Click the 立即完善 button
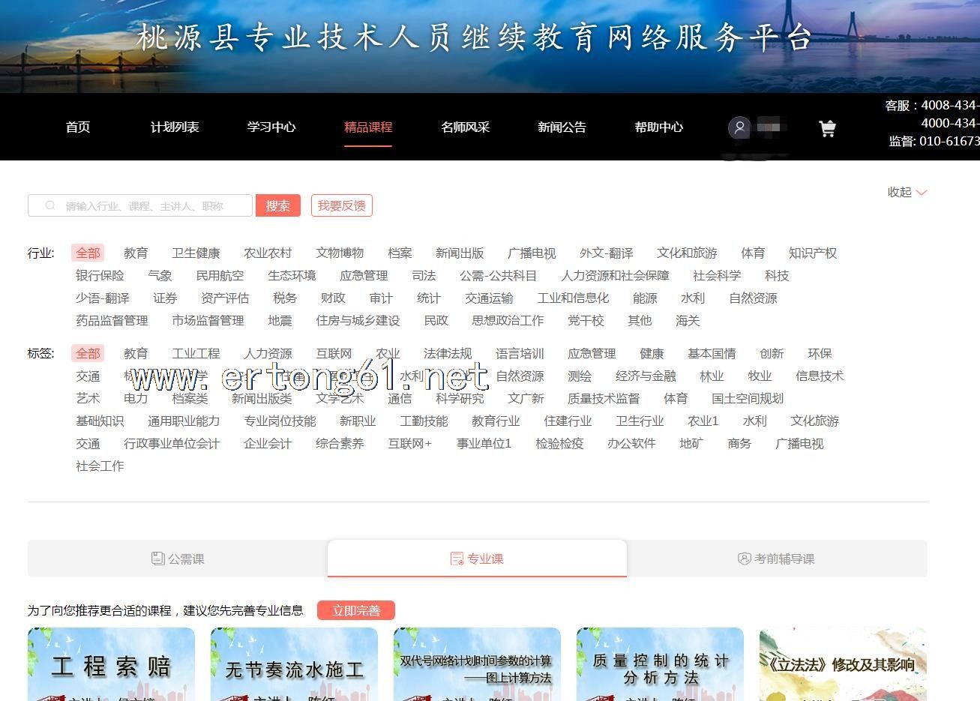 355,610
